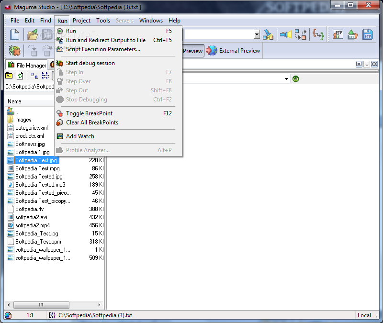
Task: Click the file list horizontal scrollbar thumb
Action: 41,305
